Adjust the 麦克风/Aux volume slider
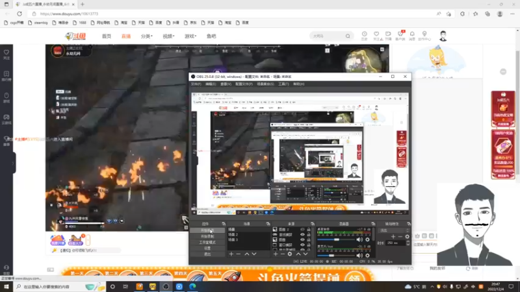This screenshot has width=520, height=292. tap(335, 256)
